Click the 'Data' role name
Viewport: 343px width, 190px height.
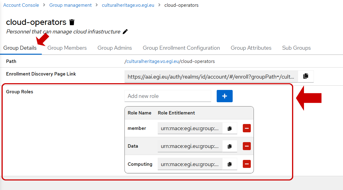(x=133, y=146)
